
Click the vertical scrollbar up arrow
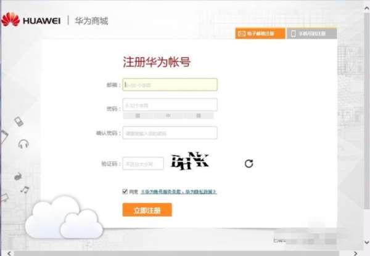click(367, 8)
